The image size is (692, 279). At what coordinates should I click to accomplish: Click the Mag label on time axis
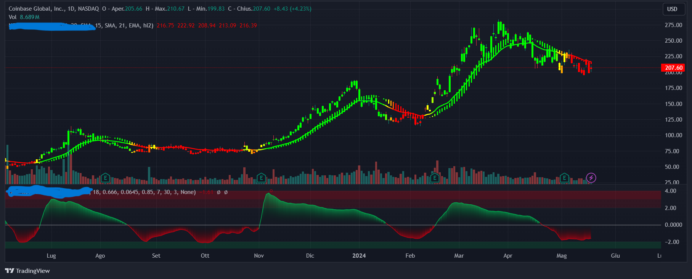562,256
